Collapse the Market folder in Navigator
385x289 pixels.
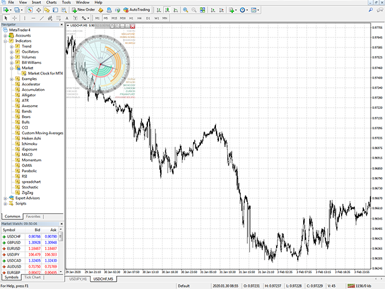pyautogui.click(x=11, y=68)
